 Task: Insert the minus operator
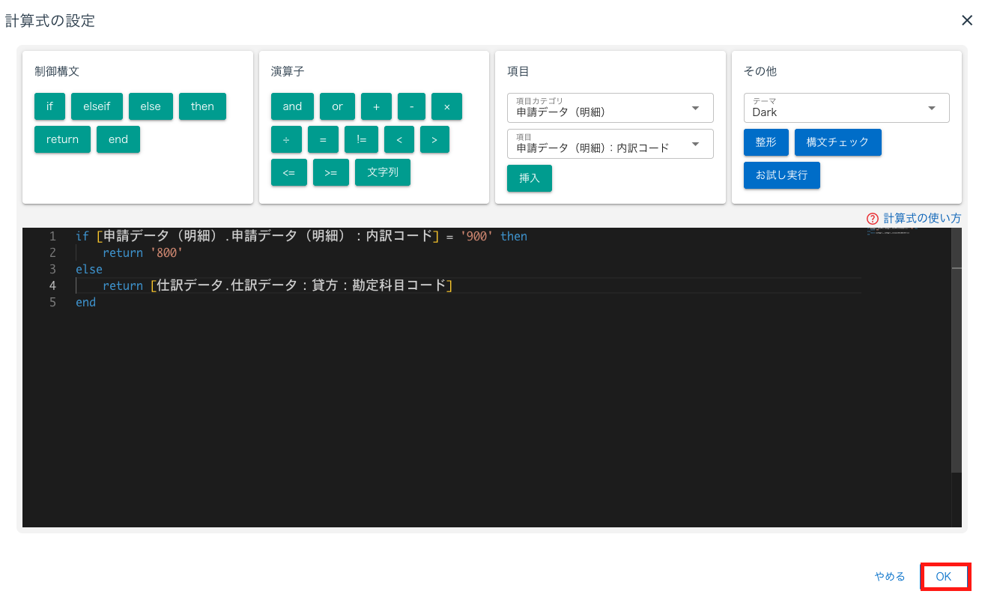412,106
